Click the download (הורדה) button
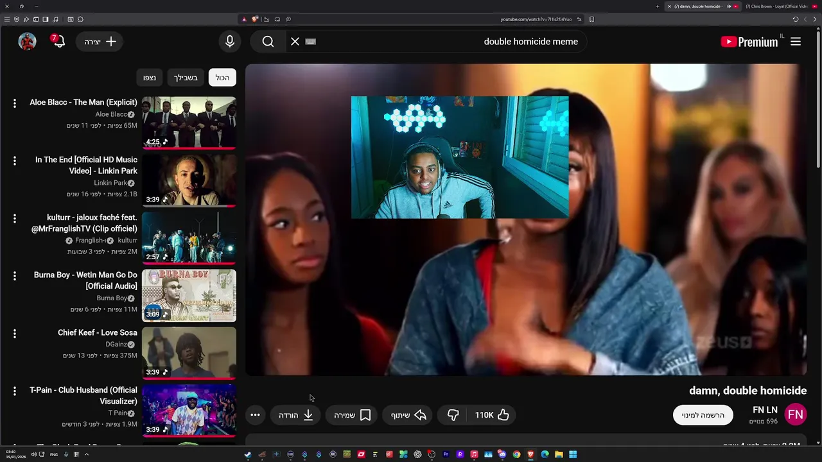Screen dimensions: 822x462 [x=295, y=415]
